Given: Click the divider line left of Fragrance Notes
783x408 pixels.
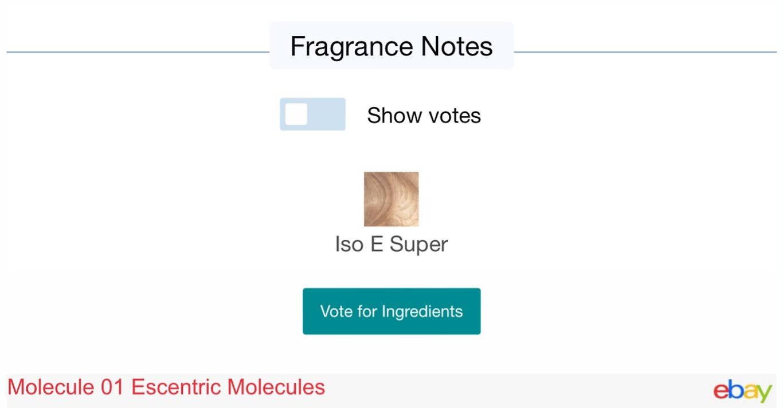Looking at the screenshot, I should (x=138, y=52).
